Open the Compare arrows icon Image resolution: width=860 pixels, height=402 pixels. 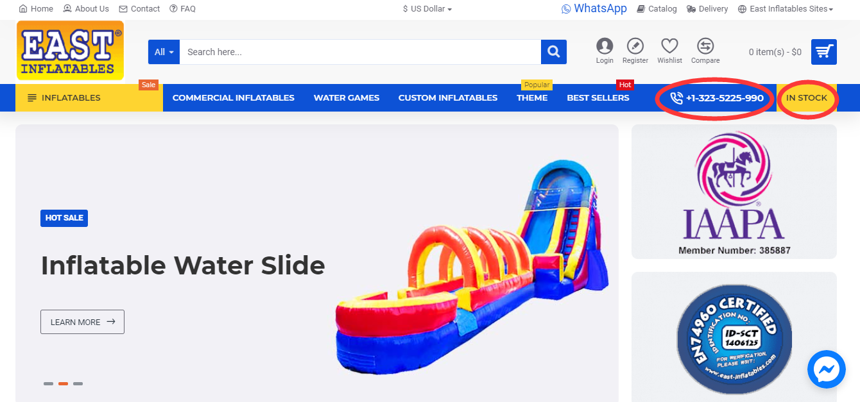[705, 46]
